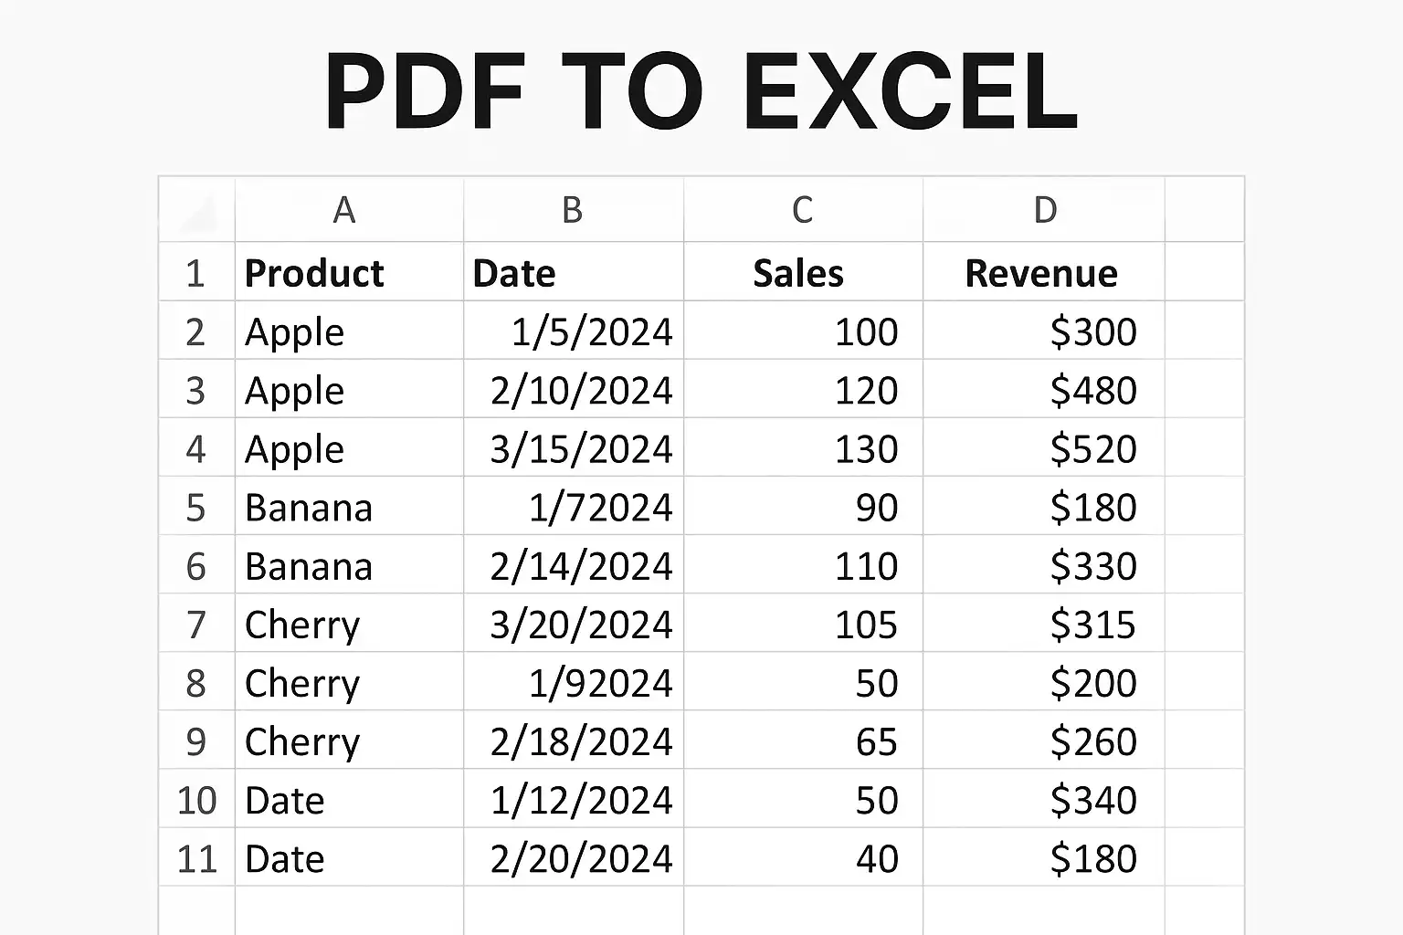Select column D header
The image size is (1403, 935).
pyautogui.click(x=1044, y=210)
